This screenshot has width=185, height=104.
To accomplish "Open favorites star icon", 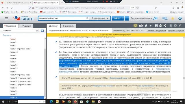I will (x=173, y=18).
